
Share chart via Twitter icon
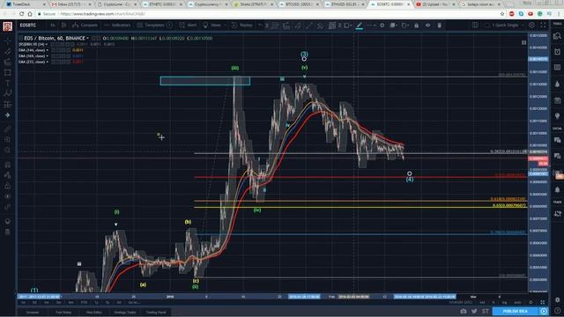(x=474, y=311)
